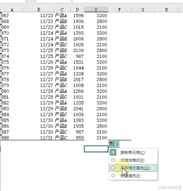Click cell with value 1596
The height and width of the screenshot is (191, 183).
pyautogui.click(x=77, y=16)
